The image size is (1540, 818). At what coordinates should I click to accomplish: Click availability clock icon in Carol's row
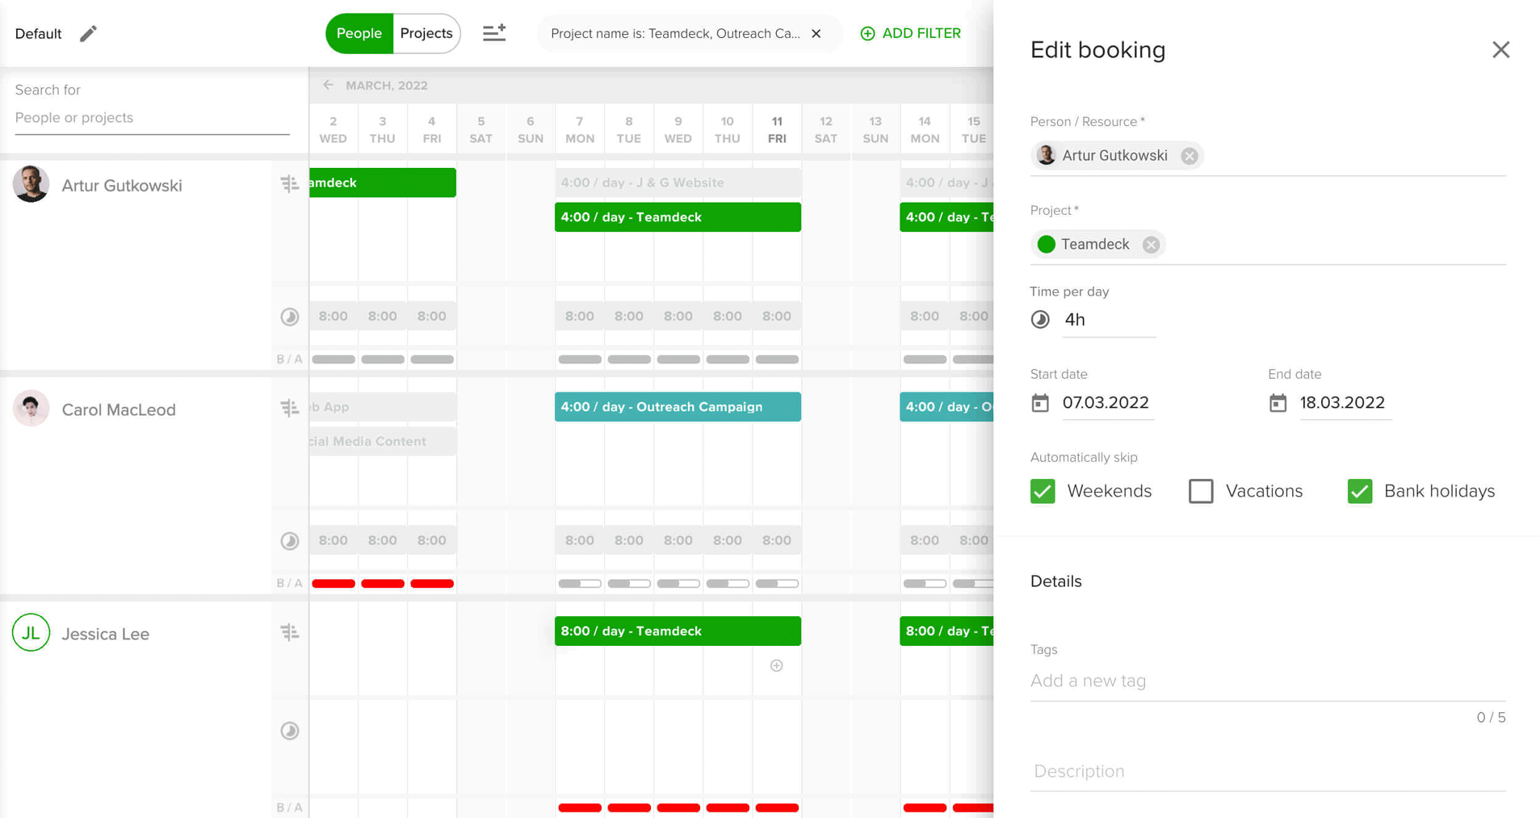pos(290,541)
